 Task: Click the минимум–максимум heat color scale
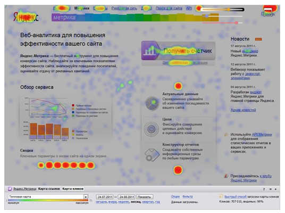tap(48, 200)
